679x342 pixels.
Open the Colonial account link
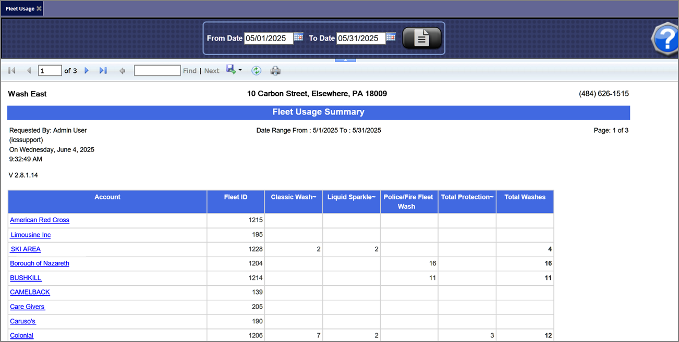pyautogui.click(x=22, y=336)
